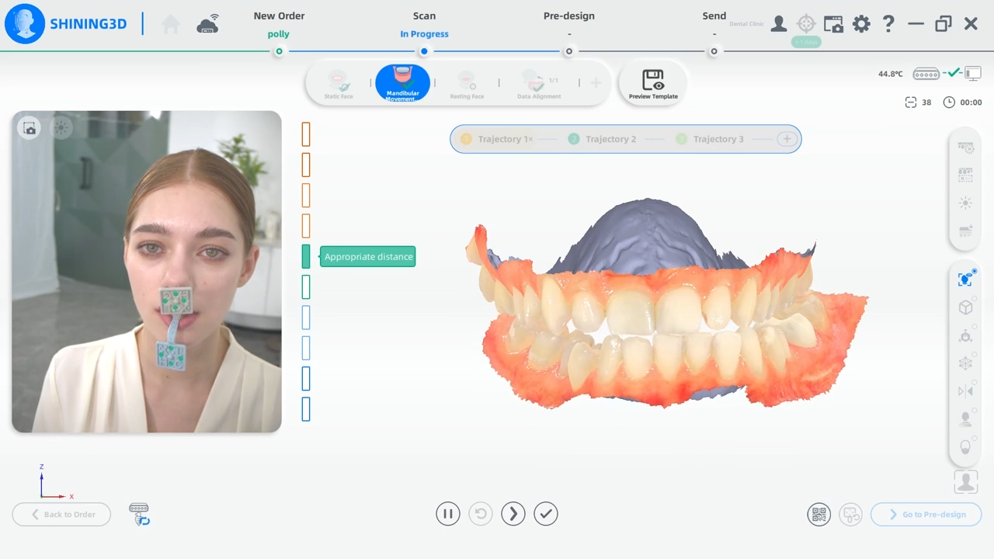
Task: Toggle camera brightness in the face preview
Action: point(61,128)
